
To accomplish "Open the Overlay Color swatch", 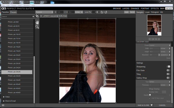I will tap(164, 92).
